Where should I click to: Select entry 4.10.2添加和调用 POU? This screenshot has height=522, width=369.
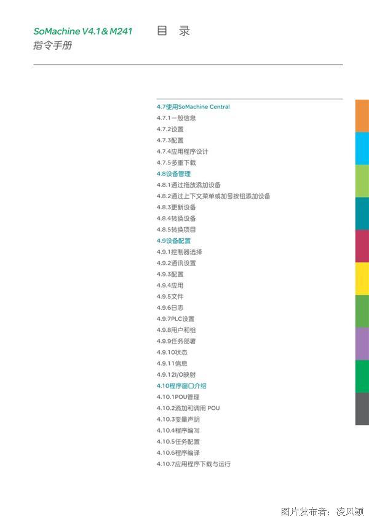(x=188, y=408)
